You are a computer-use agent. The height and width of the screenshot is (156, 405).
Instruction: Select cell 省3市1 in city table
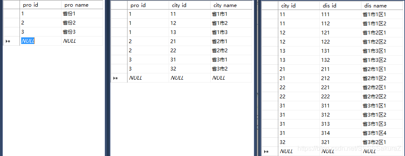[231, 60]
